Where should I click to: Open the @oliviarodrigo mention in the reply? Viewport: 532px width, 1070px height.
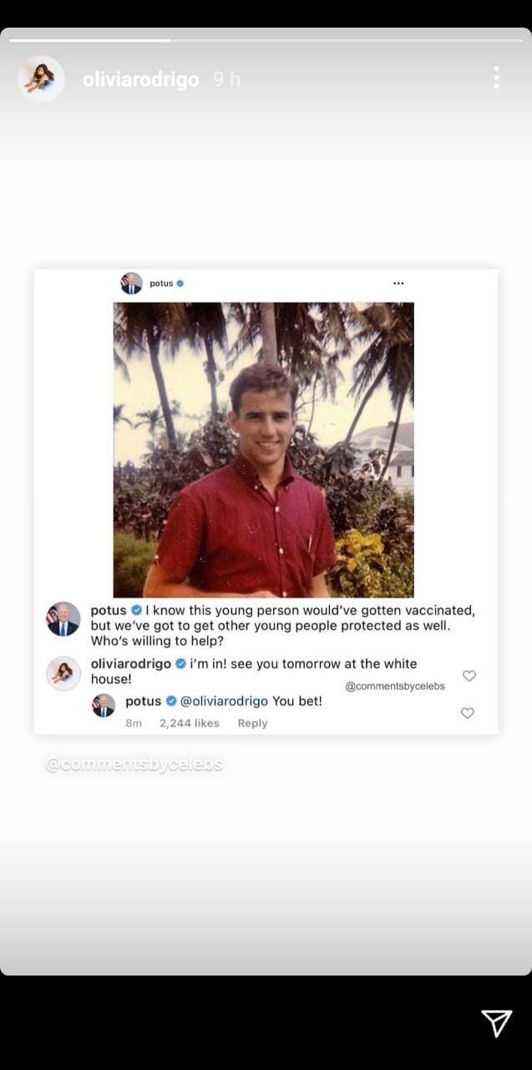[x=224, y=701]
